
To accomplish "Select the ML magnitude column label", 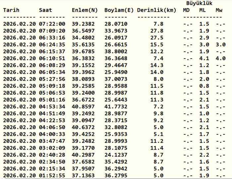I will (x=203, y=10).
